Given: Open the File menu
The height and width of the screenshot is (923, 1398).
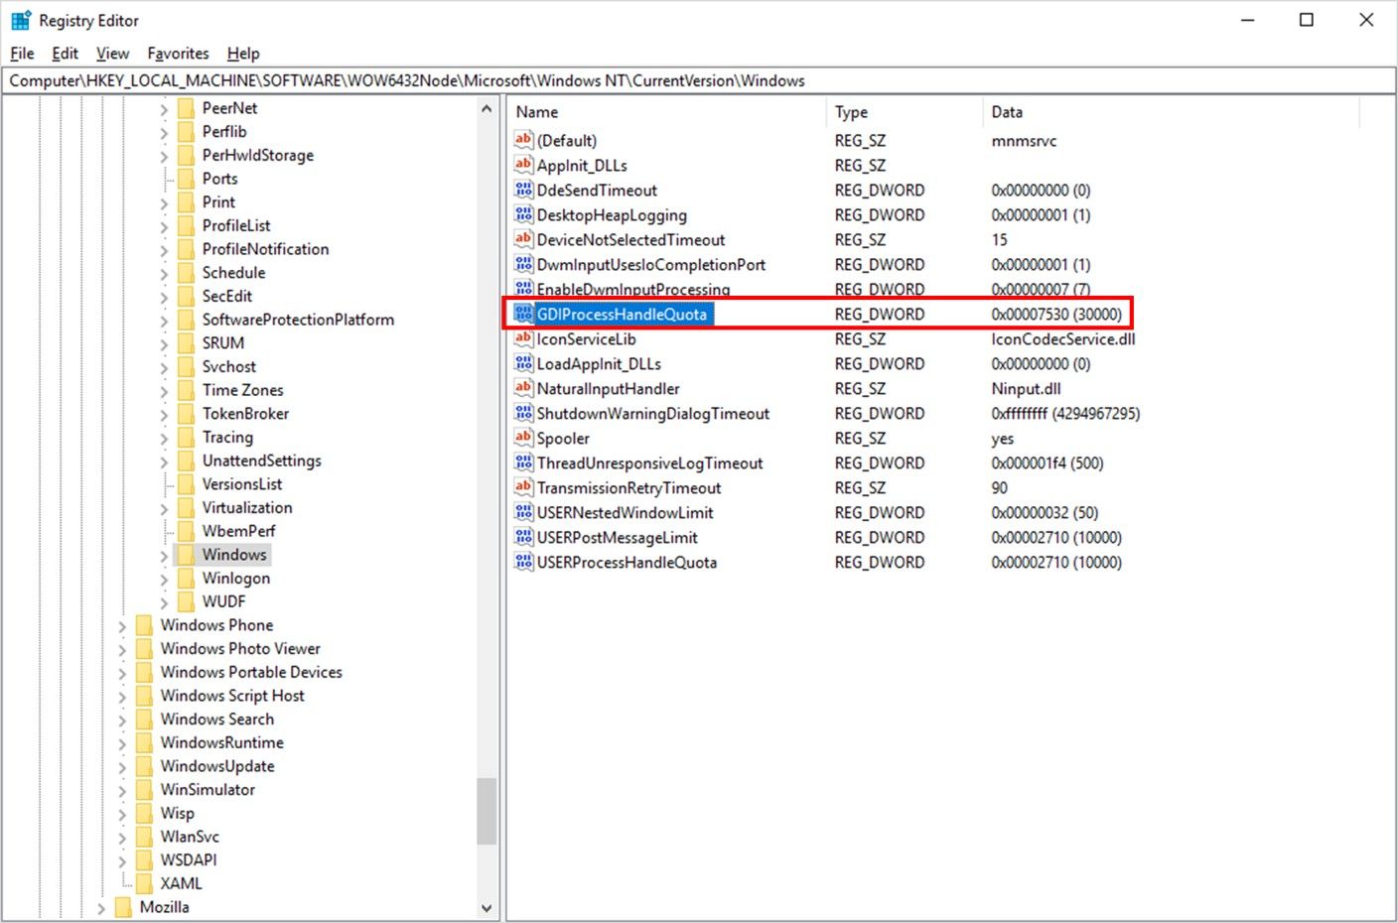Looking at the screenshot, I should [22, 54].
